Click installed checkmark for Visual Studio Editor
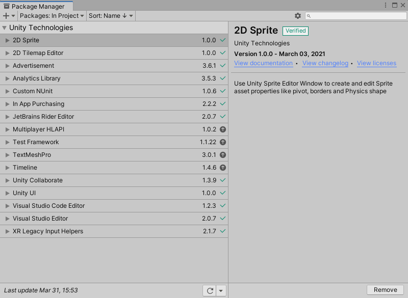 [x=223, y=218]
